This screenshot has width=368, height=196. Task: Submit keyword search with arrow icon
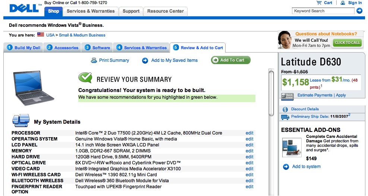359,11
